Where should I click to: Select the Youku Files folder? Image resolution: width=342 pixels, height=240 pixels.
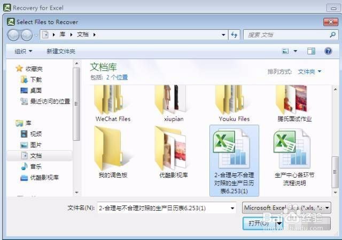coord(234,103)
